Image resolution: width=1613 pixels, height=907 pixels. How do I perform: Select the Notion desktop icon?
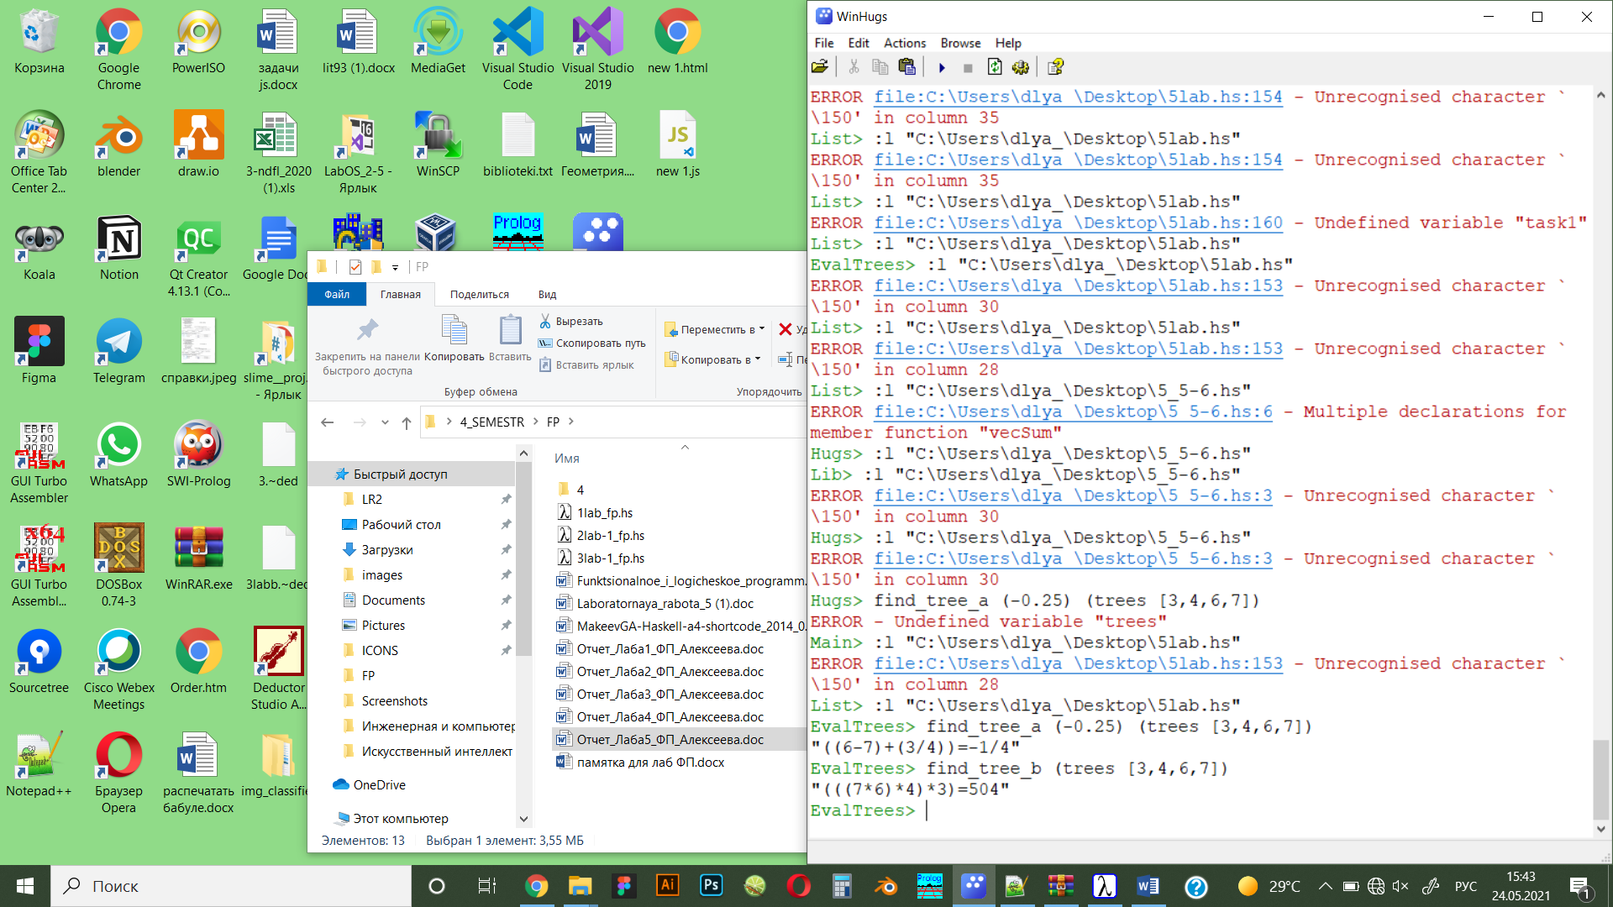118,249
